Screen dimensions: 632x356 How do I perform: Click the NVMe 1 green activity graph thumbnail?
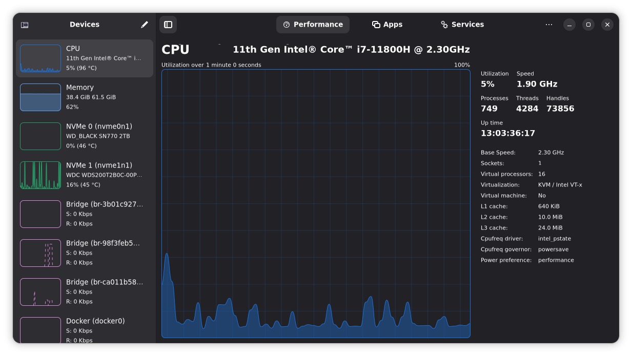point(40,175)
